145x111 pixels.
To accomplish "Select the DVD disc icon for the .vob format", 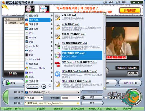I will pyautogui.click(x=57, y=55).
